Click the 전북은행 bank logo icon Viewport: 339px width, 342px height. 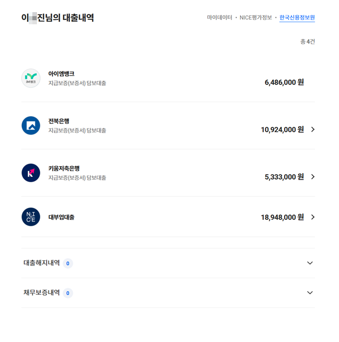tap(31, 125)
